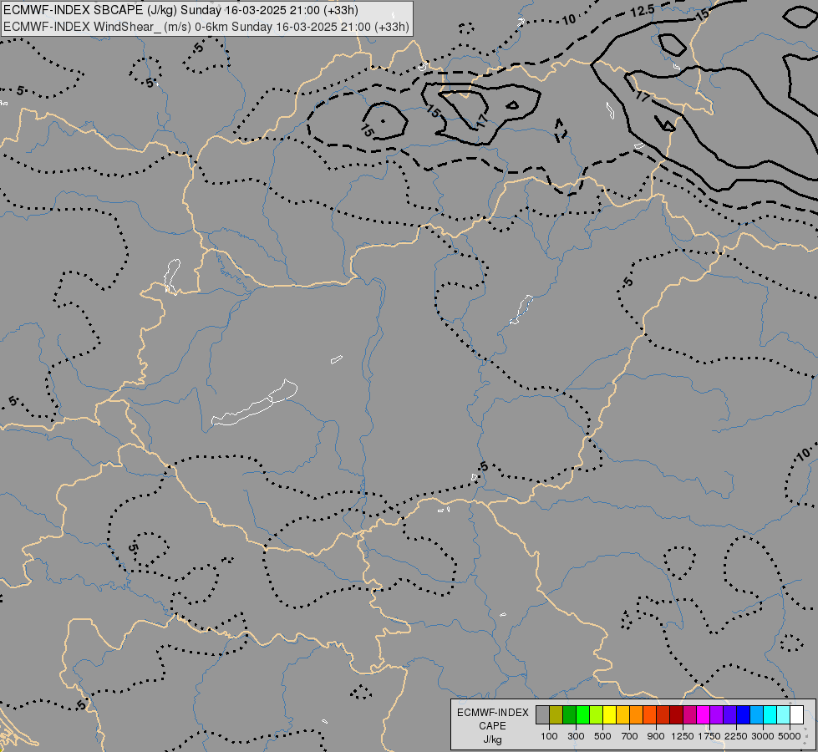818x752 pixels.
Task: Click the amber legend swatch above 700 tick
Action: [622, 714]
